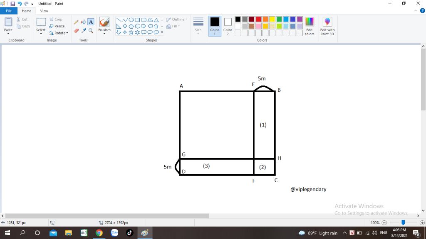Select the Oval shape
The image size is (426, 239).
131,20
